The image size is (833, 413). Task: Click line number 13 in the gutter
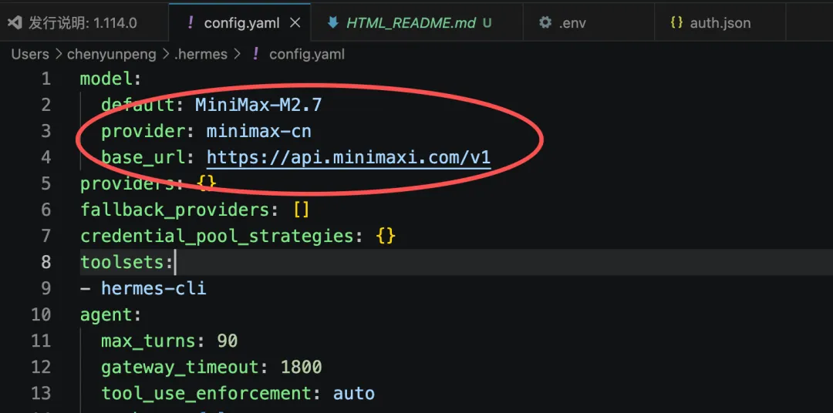41,394
